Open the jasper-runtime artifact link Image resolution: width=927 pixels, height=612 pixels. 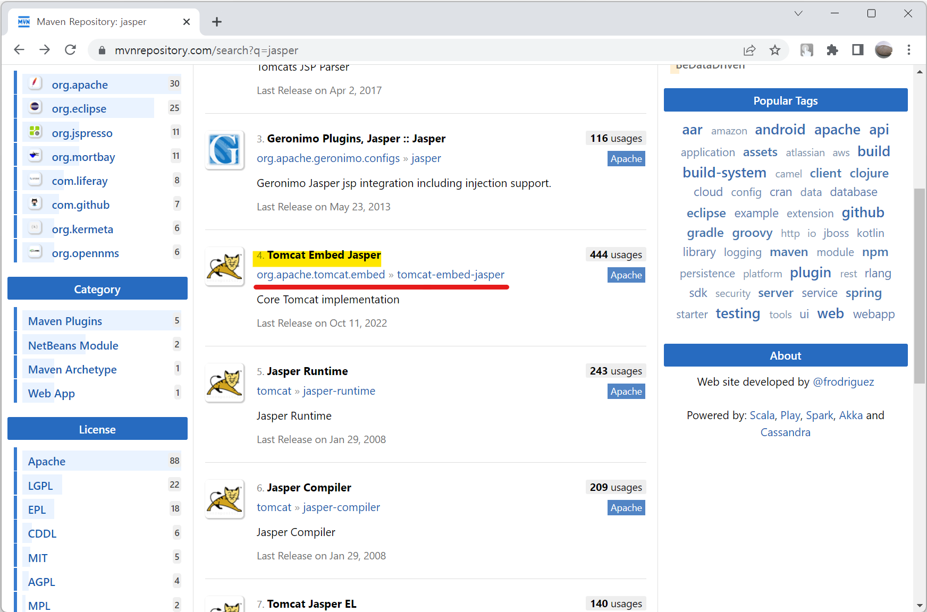point(339,391)
